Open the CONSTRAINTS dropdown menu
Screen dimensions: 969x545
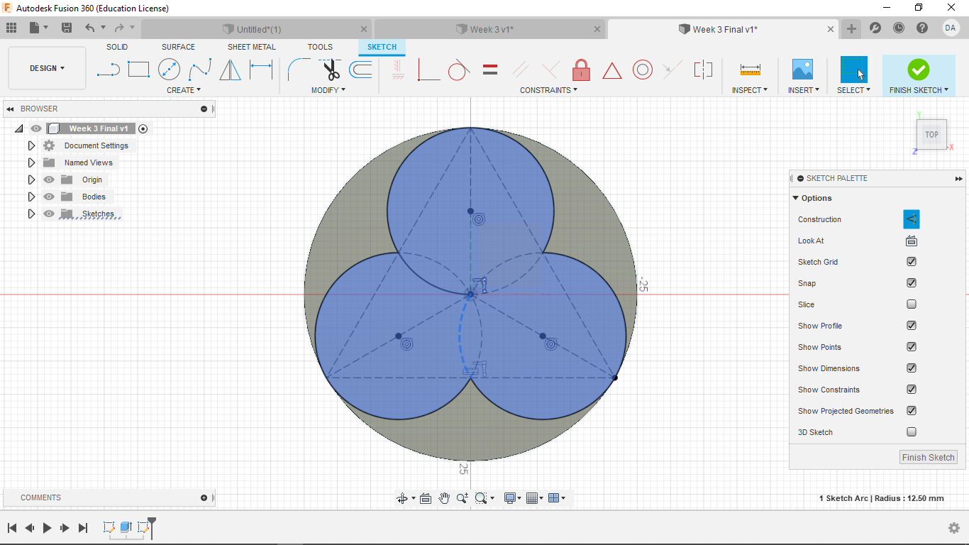[548, 90]
